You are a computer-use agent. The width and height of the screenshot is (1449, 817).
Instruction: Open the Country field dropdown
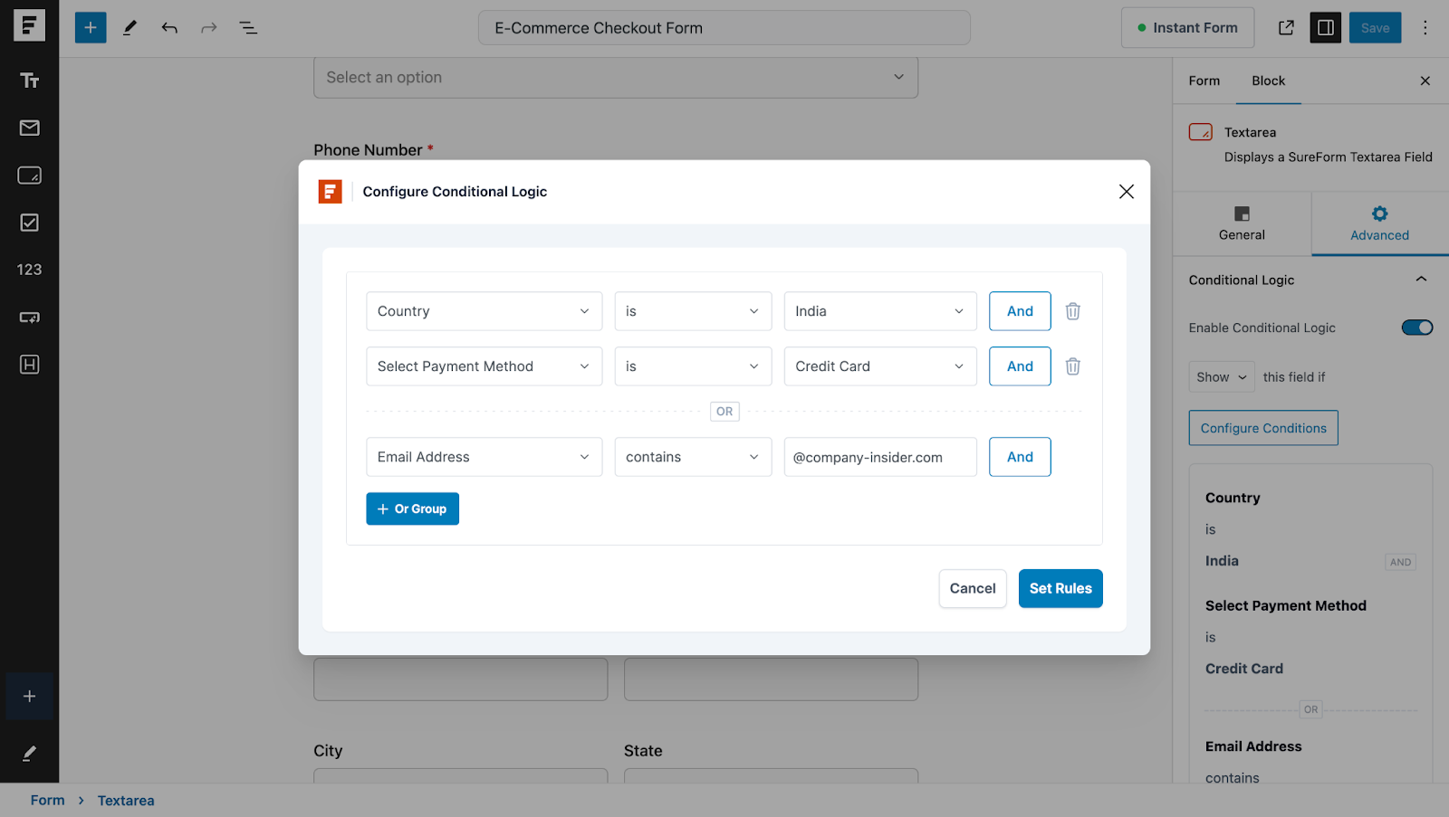484,311
